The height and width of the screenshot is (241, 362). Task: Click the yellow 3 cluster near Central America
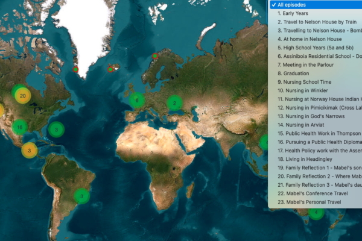[30, 150]
